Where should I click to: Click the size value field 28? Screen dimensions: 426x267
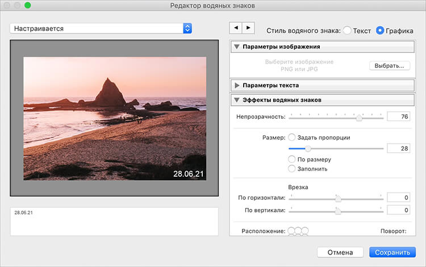pos(398,148)
